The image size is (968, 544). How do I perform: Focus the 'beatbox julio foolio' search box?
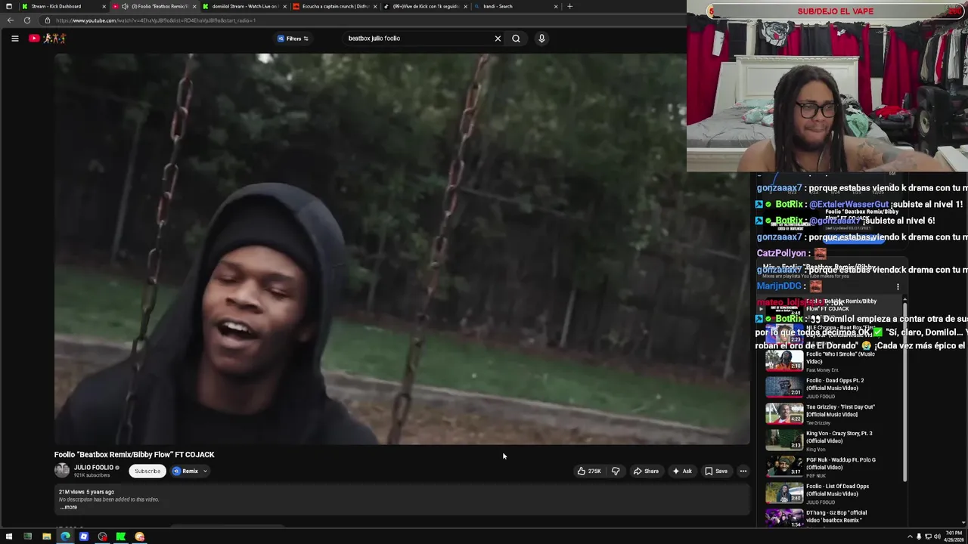pos(418,39)
